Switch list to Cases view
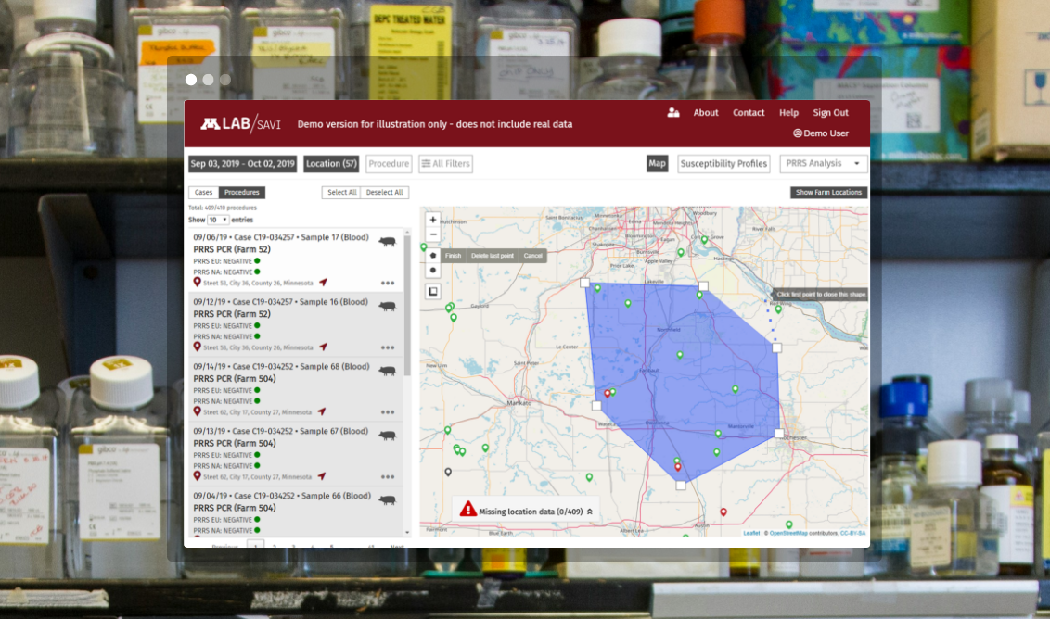 point(203,192)
